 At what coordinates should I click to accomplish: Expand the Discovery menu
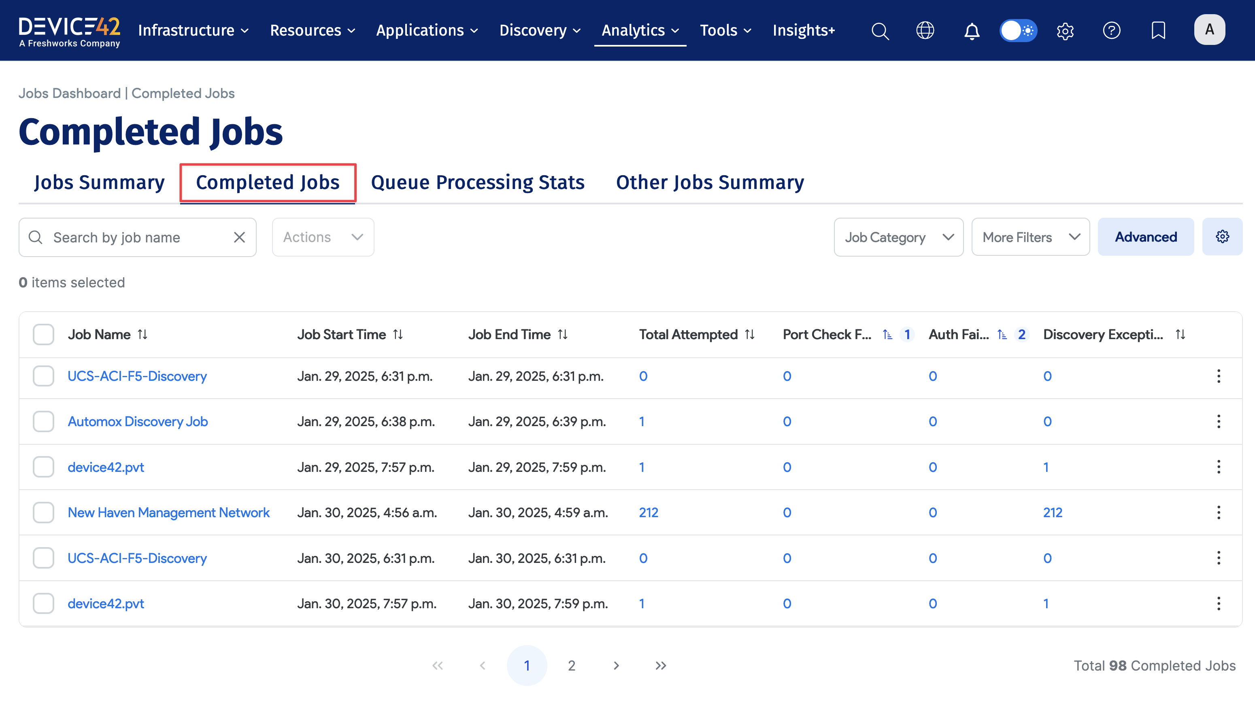pos(540,30)
